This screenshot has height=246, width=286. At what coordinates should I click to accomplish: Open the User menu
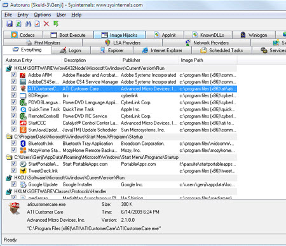(61, 15)
